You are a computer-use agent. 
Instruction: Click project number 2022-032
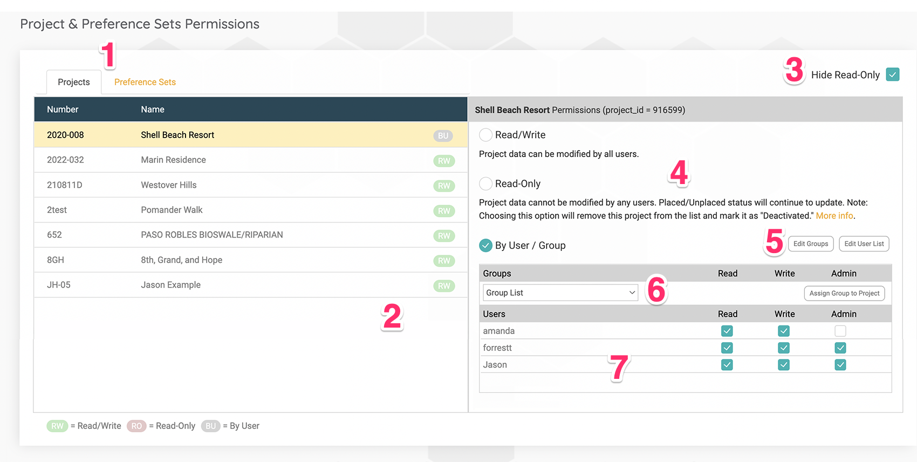65,160
